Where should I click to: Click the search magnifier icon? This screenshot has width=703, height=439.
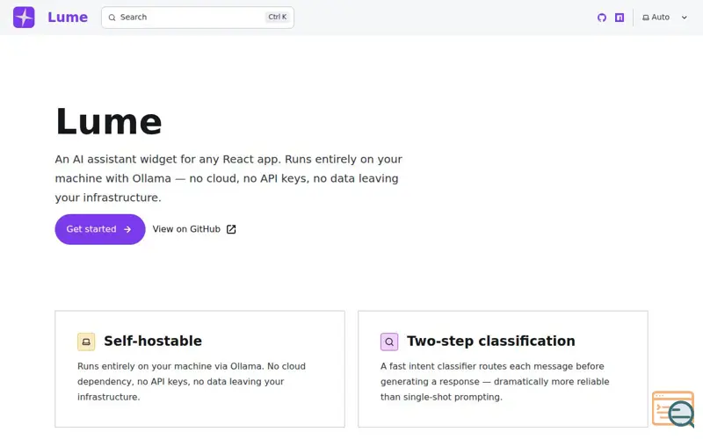(112, 18)
